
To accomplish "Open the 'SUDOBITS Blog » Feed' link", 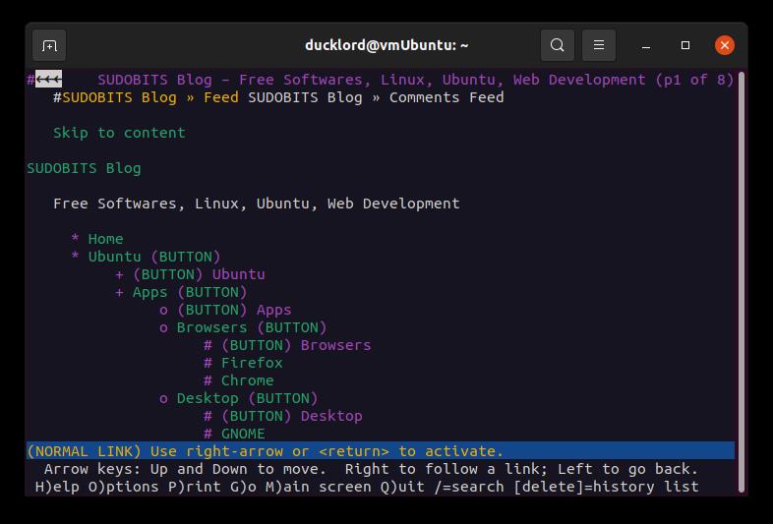I will pyautogui.click(x=150, y=97).
